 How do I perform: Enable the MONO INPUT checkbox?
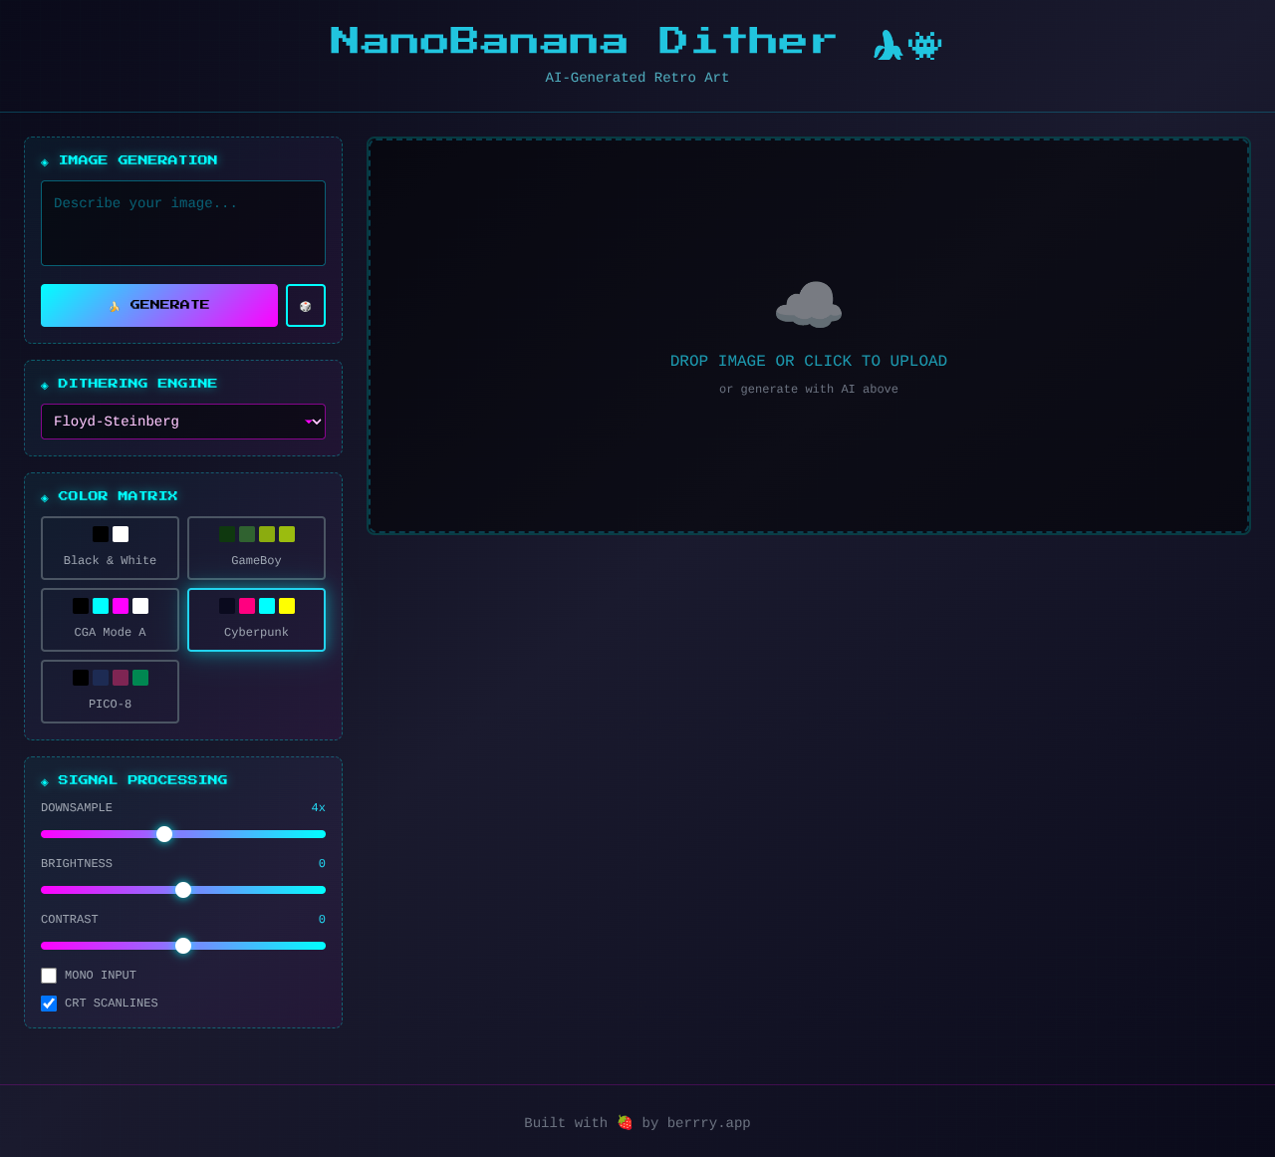(x=49, y=976)
